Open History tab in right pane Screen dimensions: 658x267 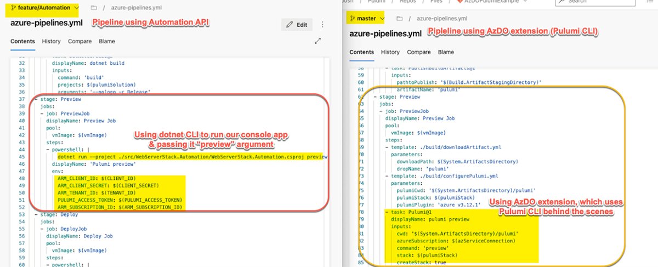pos(390,52)
